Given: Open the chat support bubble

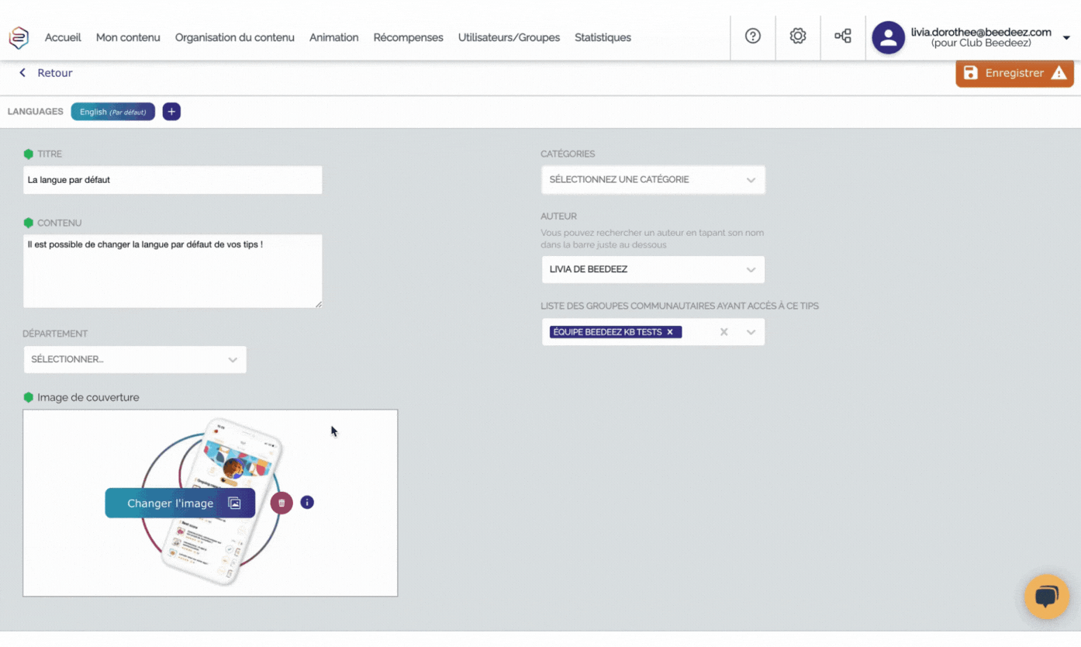Looking at the screenshot, I should pyautogui.click(x=1046, y=597).
